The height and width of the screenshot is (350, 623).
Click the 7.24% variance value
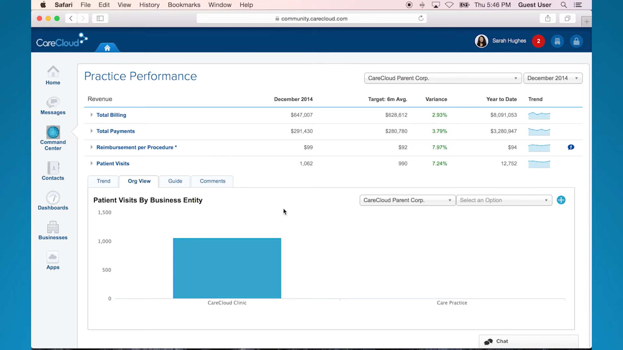[x=439, y=164]
